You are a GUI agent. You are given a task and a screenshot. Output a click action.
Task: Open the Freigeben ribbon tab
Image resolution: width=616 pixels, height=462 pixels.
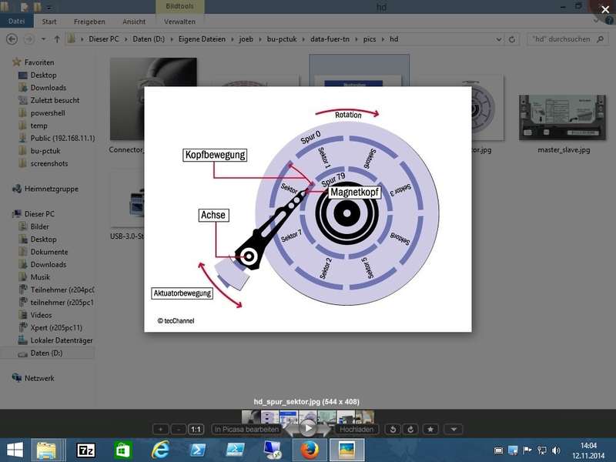coord(89,22)
